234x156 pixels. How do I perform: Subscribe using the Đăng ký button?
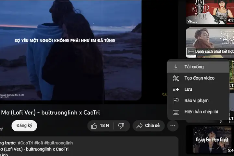[x=24, y=126]
